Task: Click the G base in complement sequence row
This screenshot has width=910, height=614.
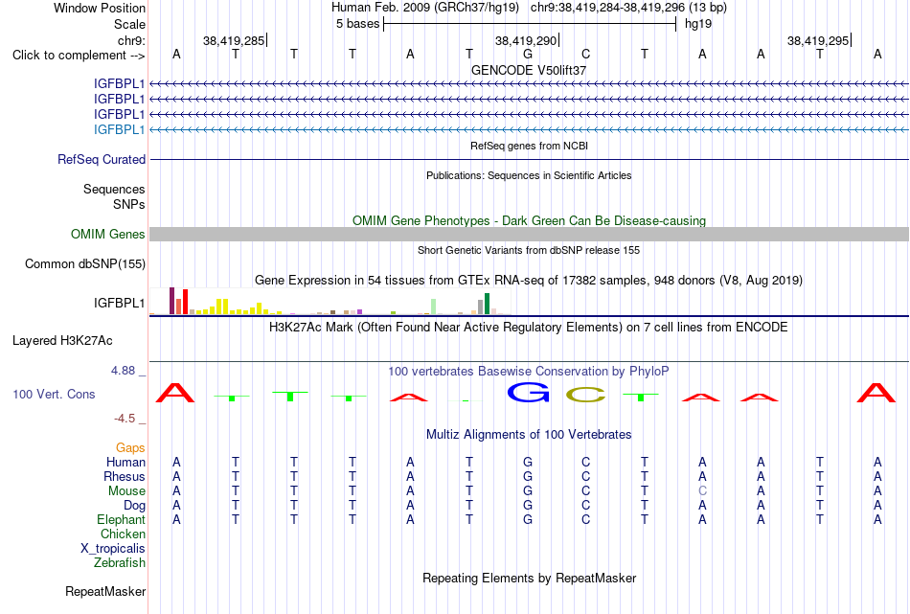Action: click(x=528, y=54)
